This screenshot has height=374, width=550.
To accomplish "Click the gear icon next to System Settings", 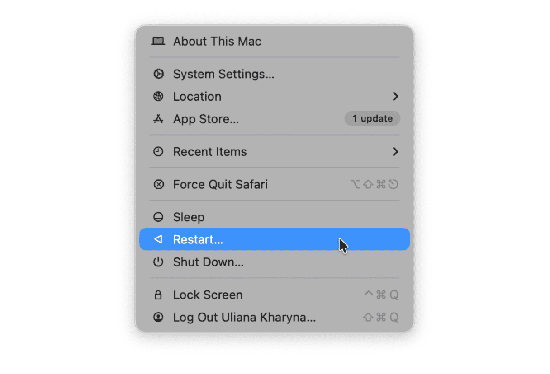I will click(x=158, y=74).
